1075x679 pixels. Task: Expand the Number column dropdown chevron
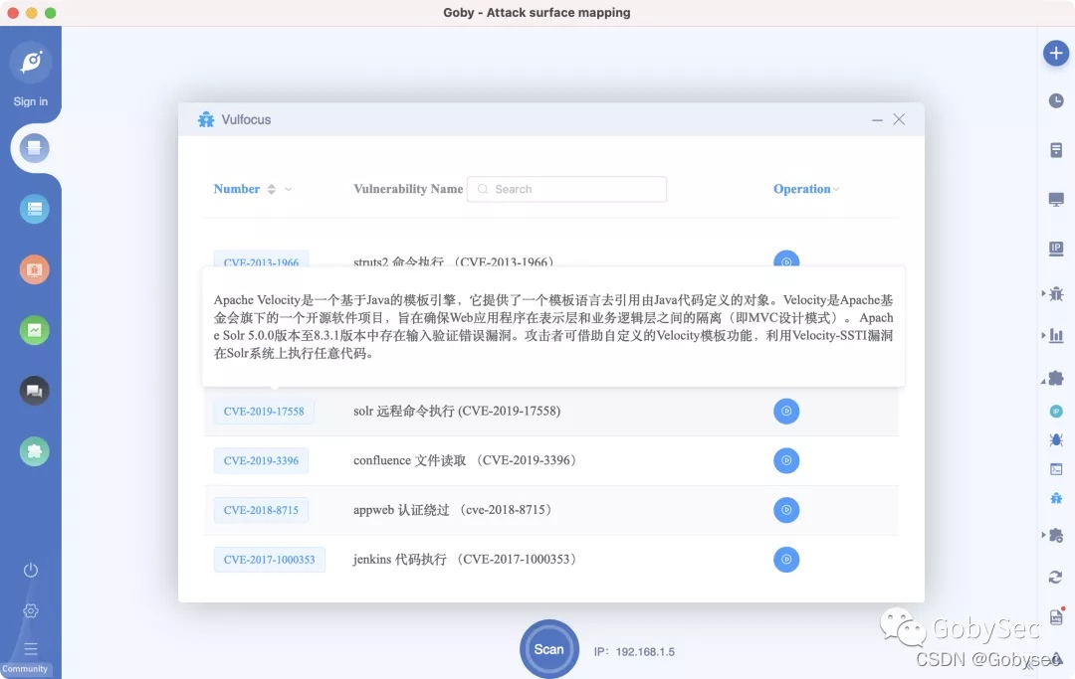[x=289, y=189]
